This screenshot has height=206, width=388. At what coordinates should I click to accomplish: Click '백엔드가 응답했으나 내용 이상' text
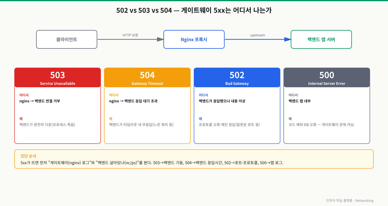click(x=222, y=101)
